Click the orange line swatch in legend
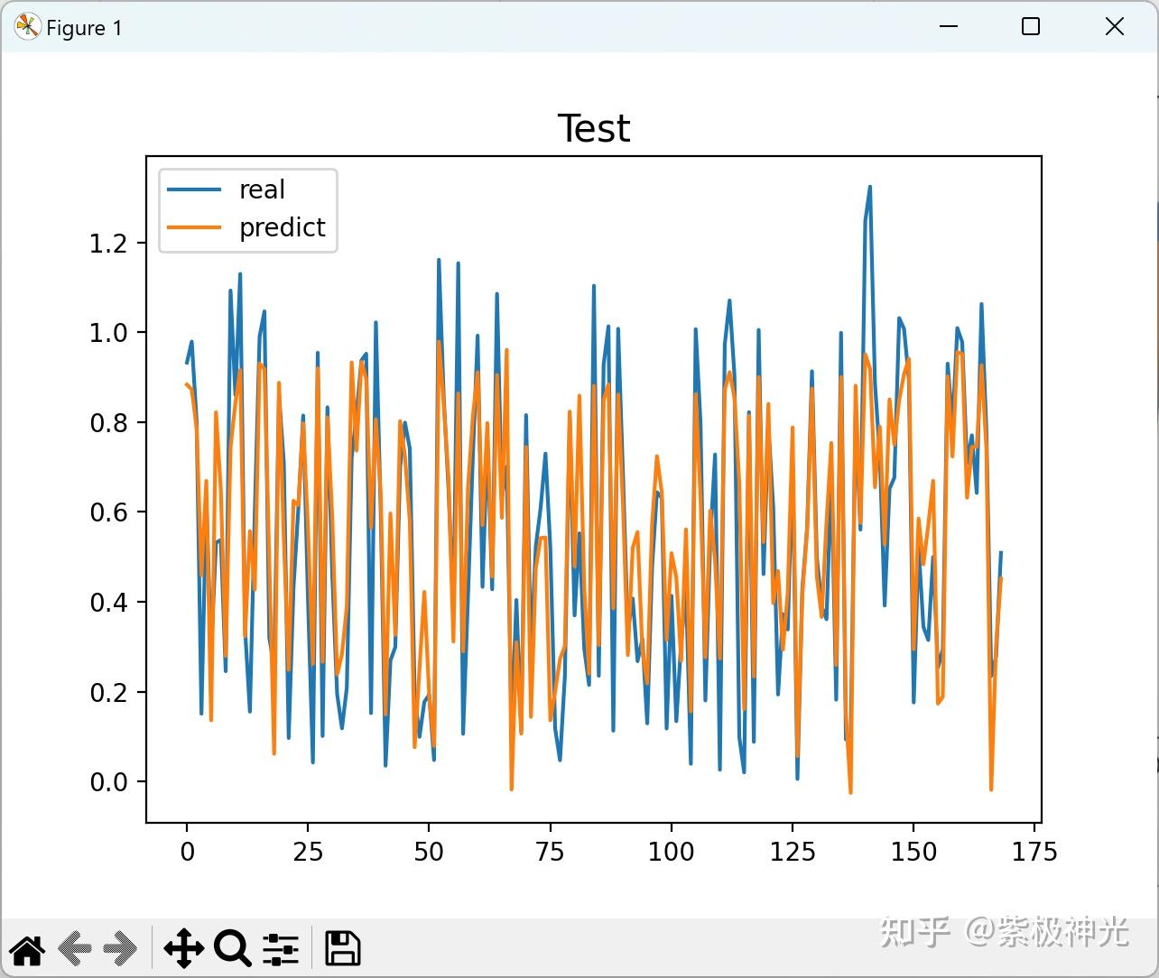This screenshot has height=978, width=1159. (194, 227)
